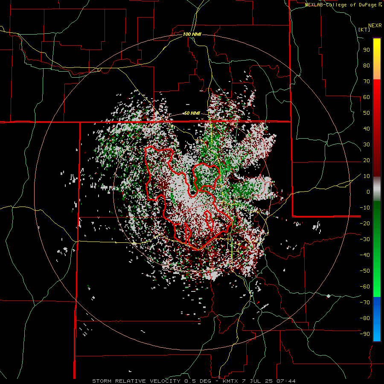The height and width of the screenshot is (384, 384).
Task: Click the -50 value on the scale
Action: (x=365, y=271)
